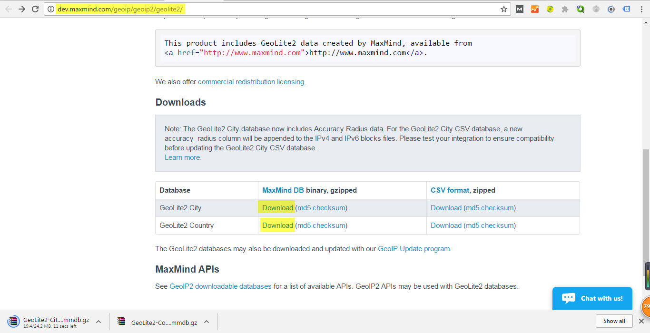Viewport: 650px width, 333px height.
Task: Open the yellow-green plus extension
Action: pyautogui.click(x=550, y=9)
